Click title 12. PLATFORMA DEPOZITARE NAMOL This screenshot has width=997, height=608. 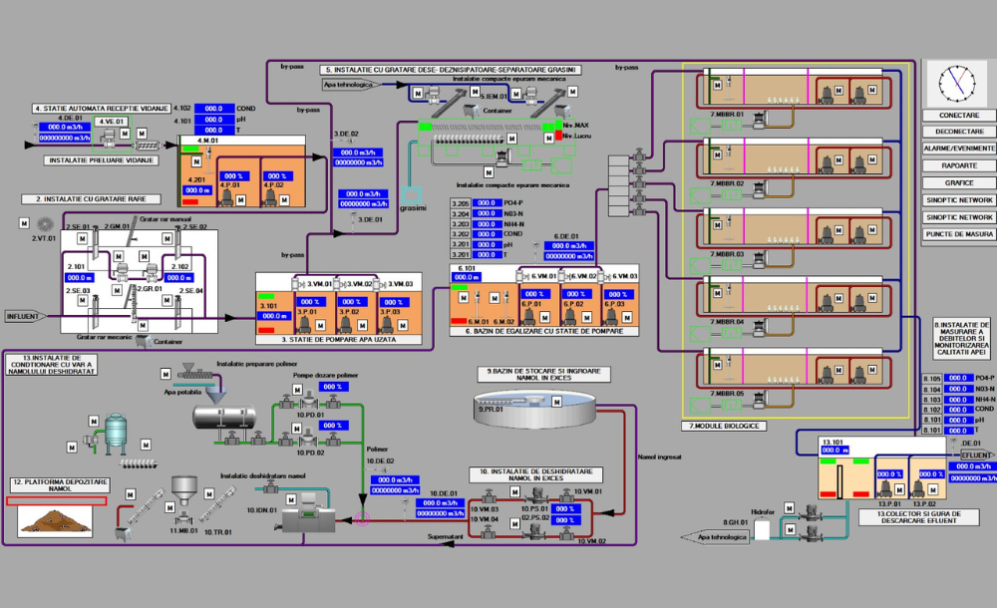tap(61, 485)
